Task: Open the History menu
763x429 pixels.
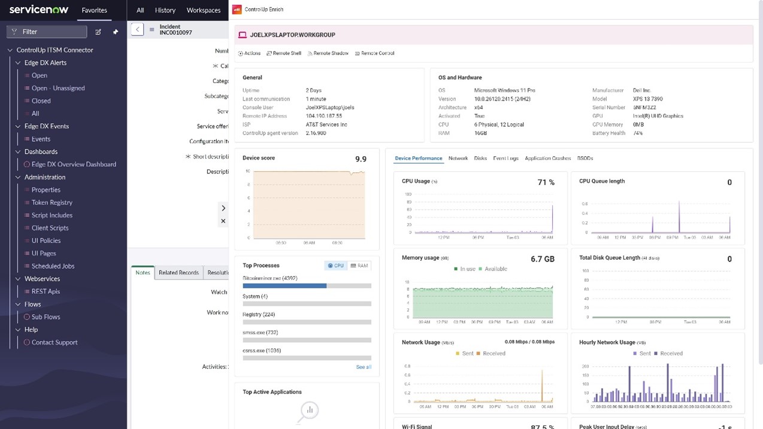Action: click(x=165, y=10)
